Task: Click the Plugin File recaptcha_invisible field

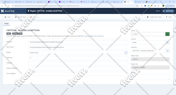Action: 150,67
